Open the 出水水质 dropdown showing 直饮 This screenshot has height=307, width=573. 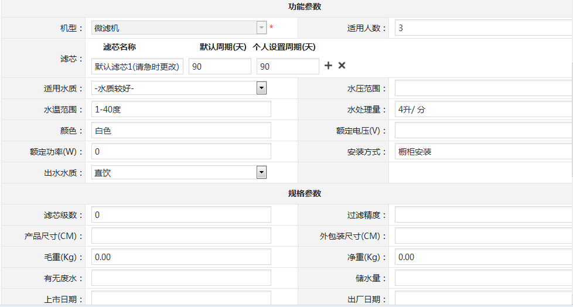pyautogui.click(x=179, y=172)
